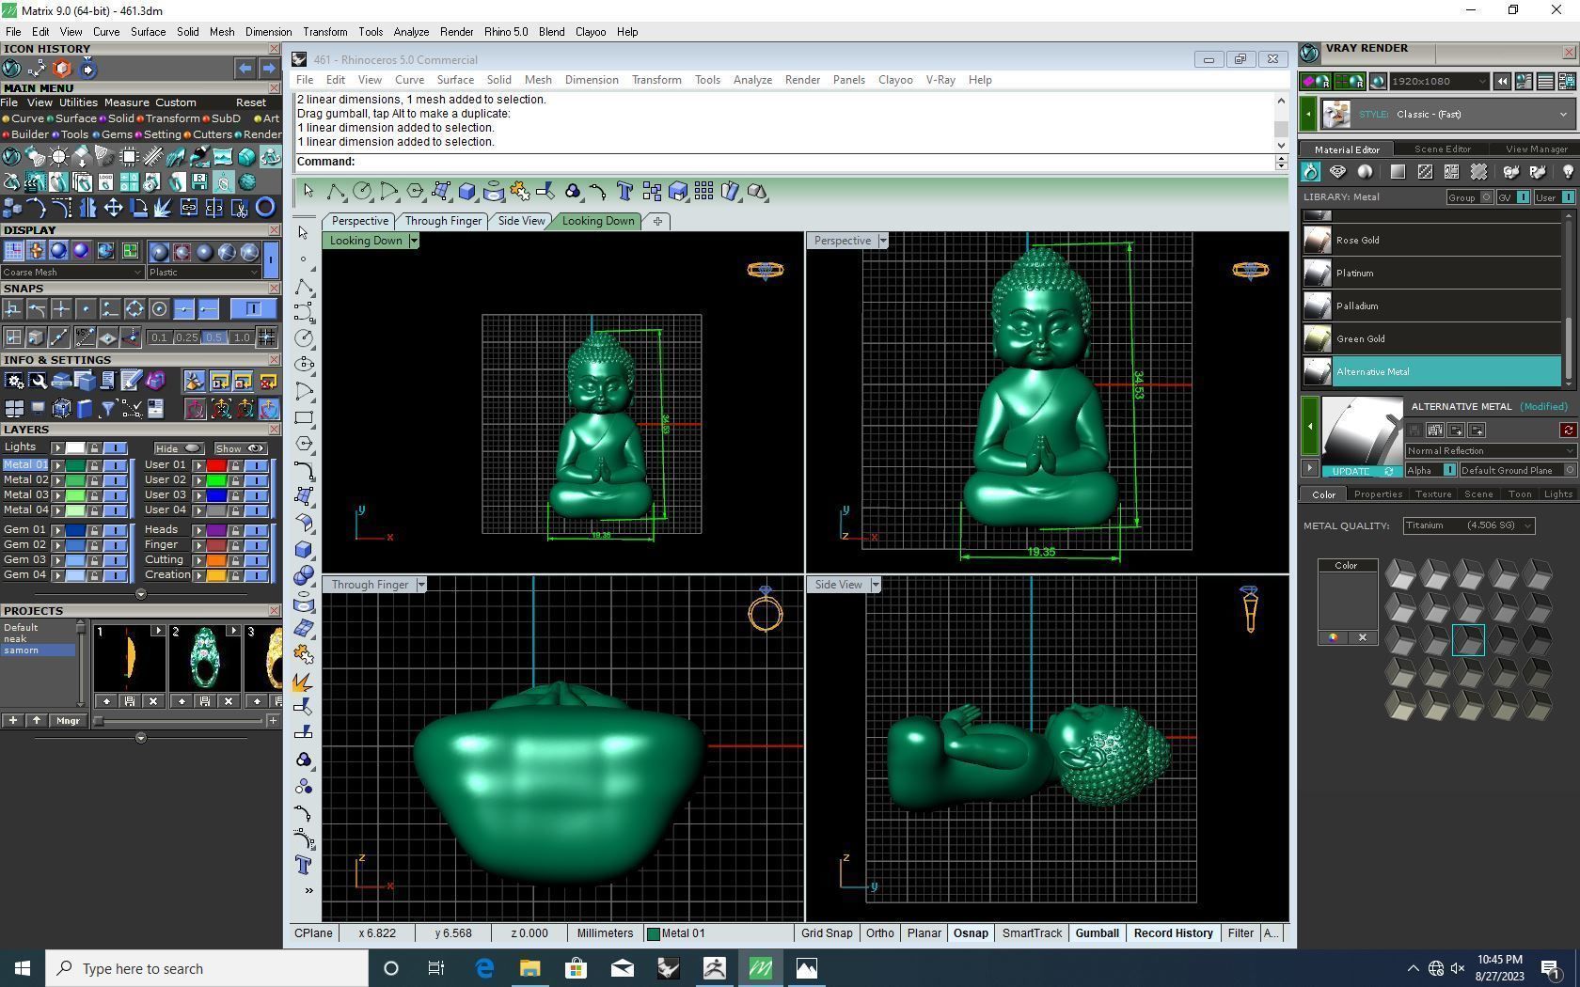Open the Coarse Mesh dropdown
The width and height of the screenshot is (1580, 987).
coord(71,273)
